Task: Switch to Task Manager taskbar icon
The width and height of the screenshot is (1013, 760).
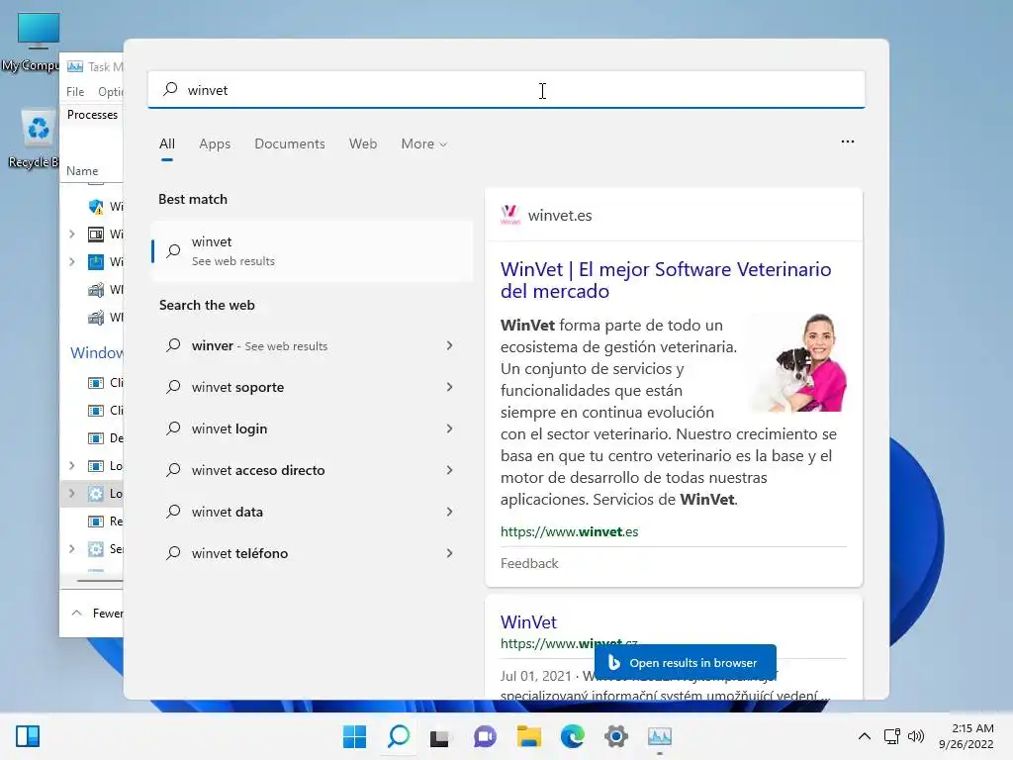Action: (x=660, y=736)
